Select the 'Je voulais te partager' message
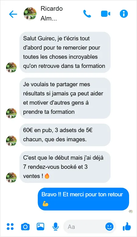Image resolution: width=137 pixels, height=237 pixels. pyautogui.click(x=65, y=98)
